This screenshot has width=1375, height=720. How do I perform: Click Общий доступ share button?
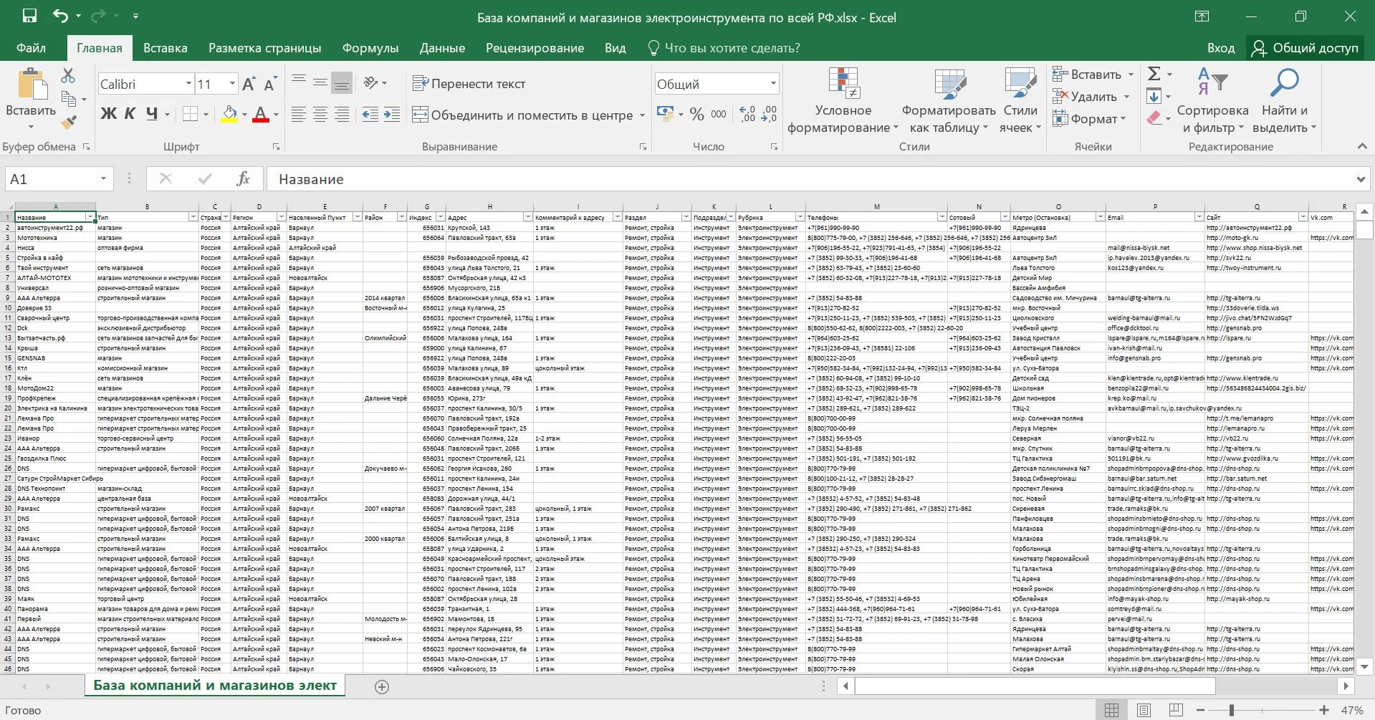click(x=1305, y=48)
